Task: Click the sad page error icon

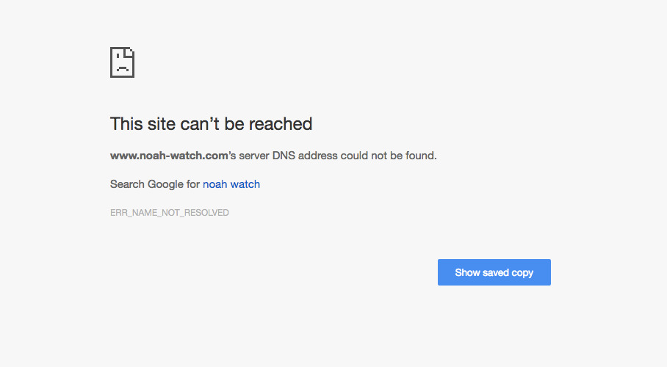Action: [x=122, y=62]
